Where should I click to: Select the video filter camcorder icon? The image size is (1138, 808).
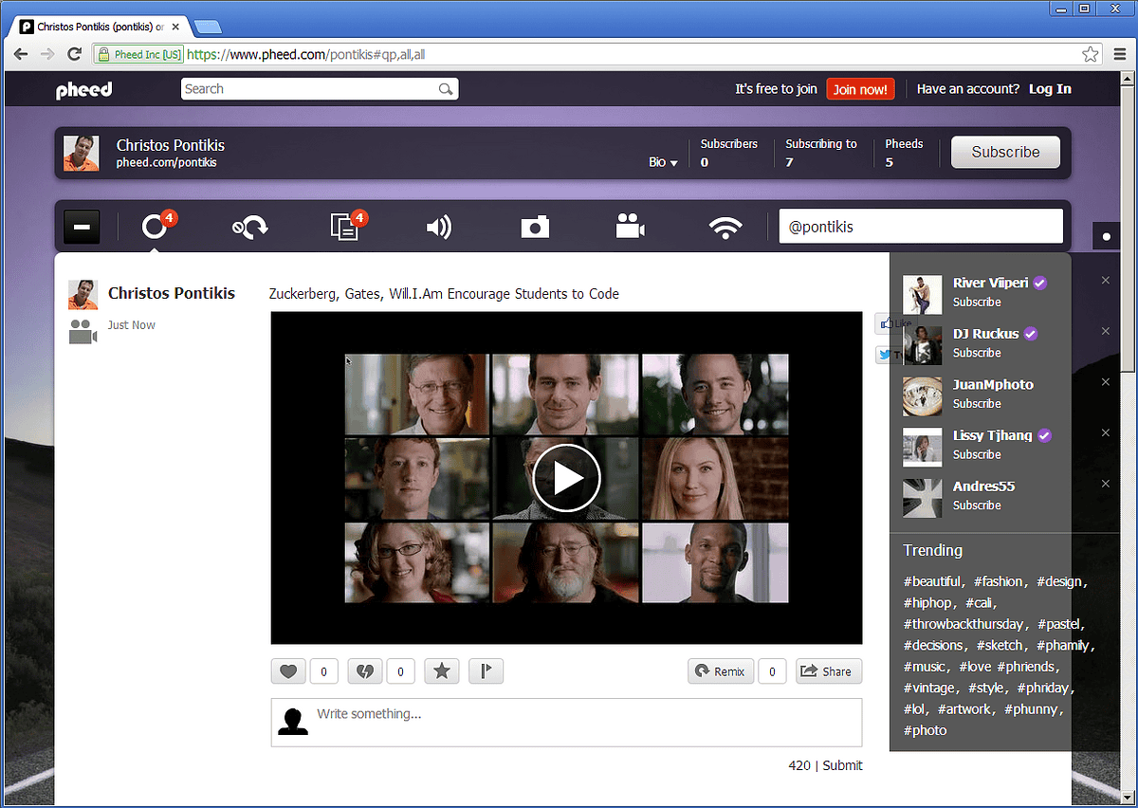[630, 228]
